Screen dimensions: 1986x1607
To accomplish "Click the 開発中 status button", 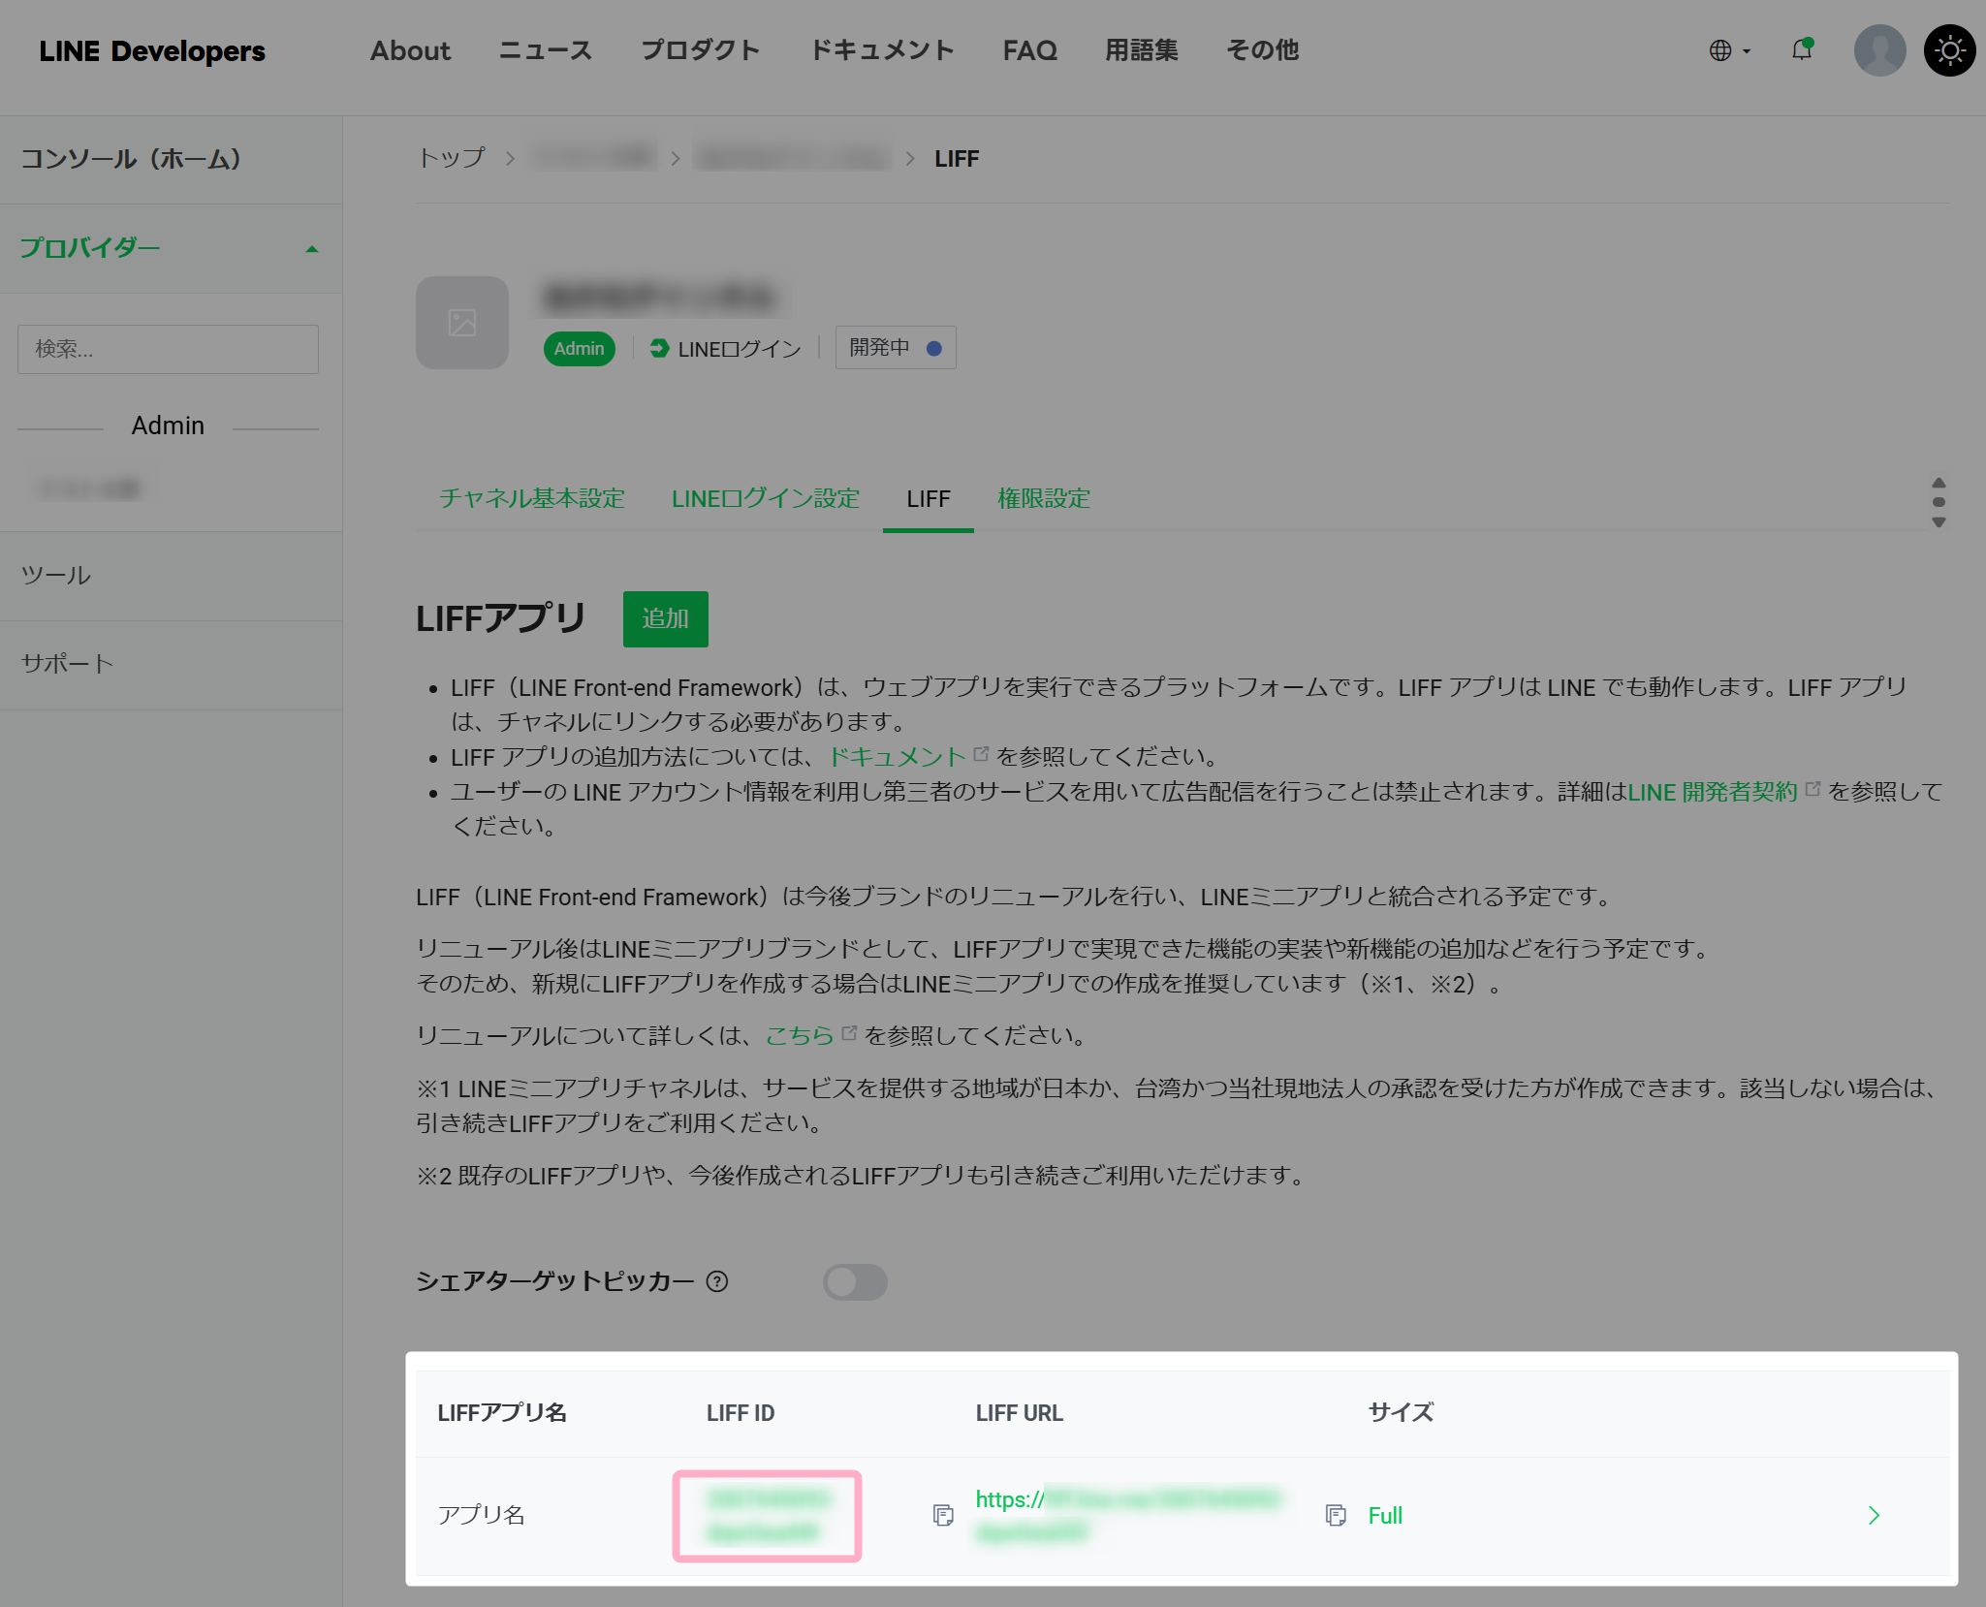I will pos(896,348).
